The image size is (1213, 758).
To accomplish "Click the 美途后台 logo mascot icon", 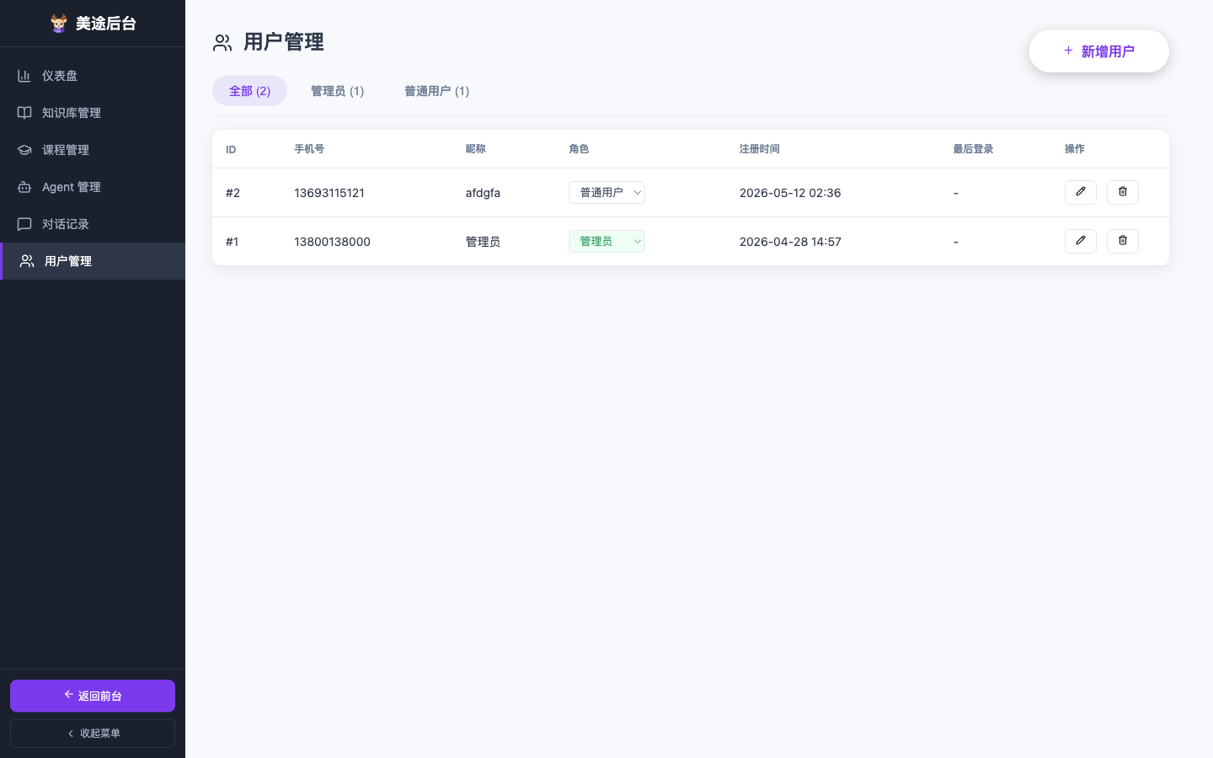I will [58, 24].
